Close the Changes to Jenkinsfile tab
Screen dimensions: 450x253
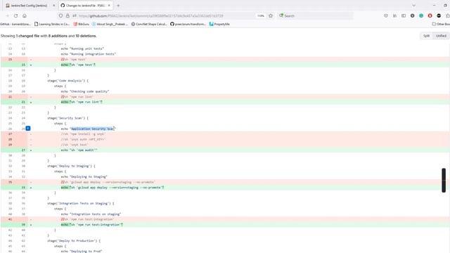tap(109, 6)
